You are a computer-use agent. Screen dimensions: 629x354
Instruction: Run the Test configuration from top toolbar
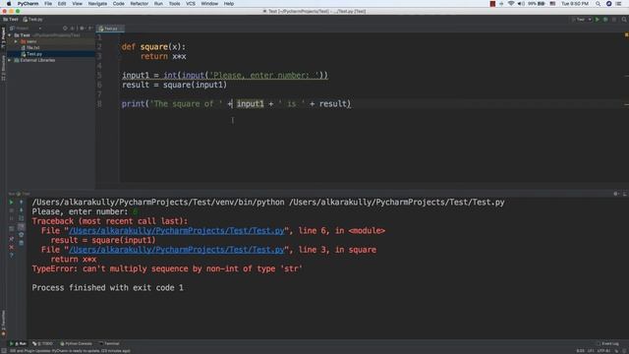[598, 20]
